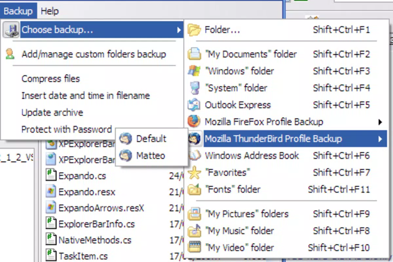
Task: Click the Fonts folder icon
Action: click(194, 190)
